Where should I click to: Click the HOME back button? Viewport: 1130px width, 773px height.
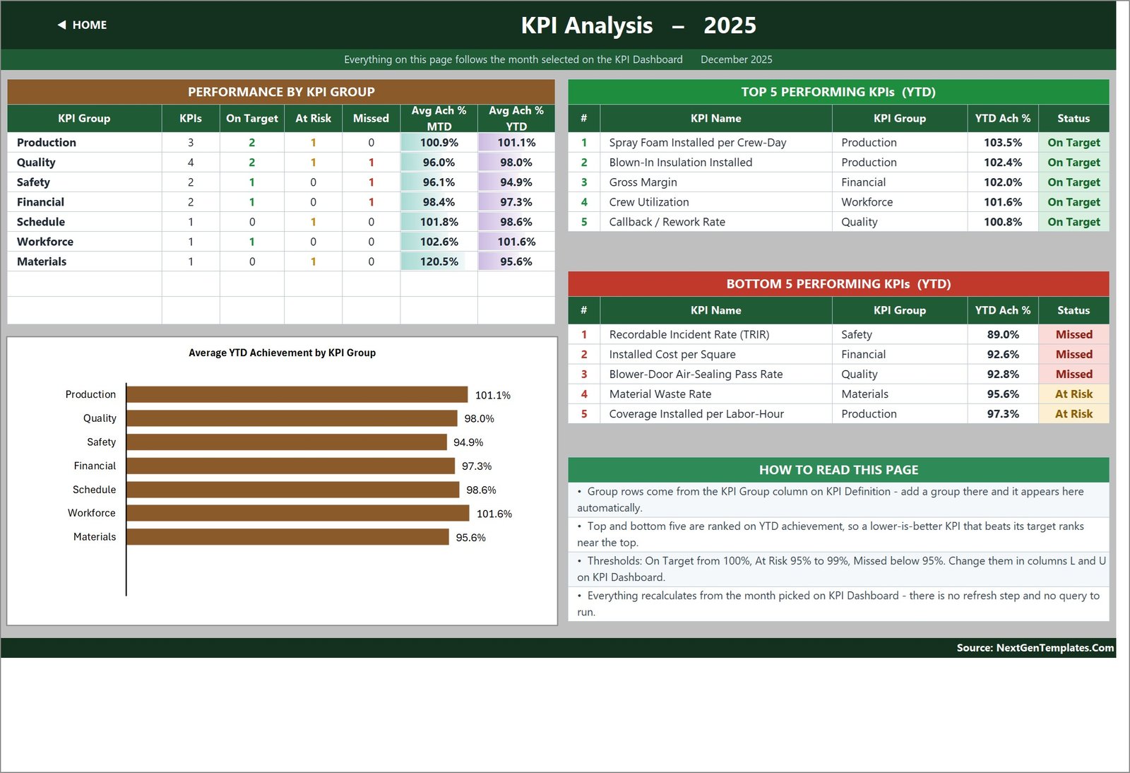(x=82, y=25)
